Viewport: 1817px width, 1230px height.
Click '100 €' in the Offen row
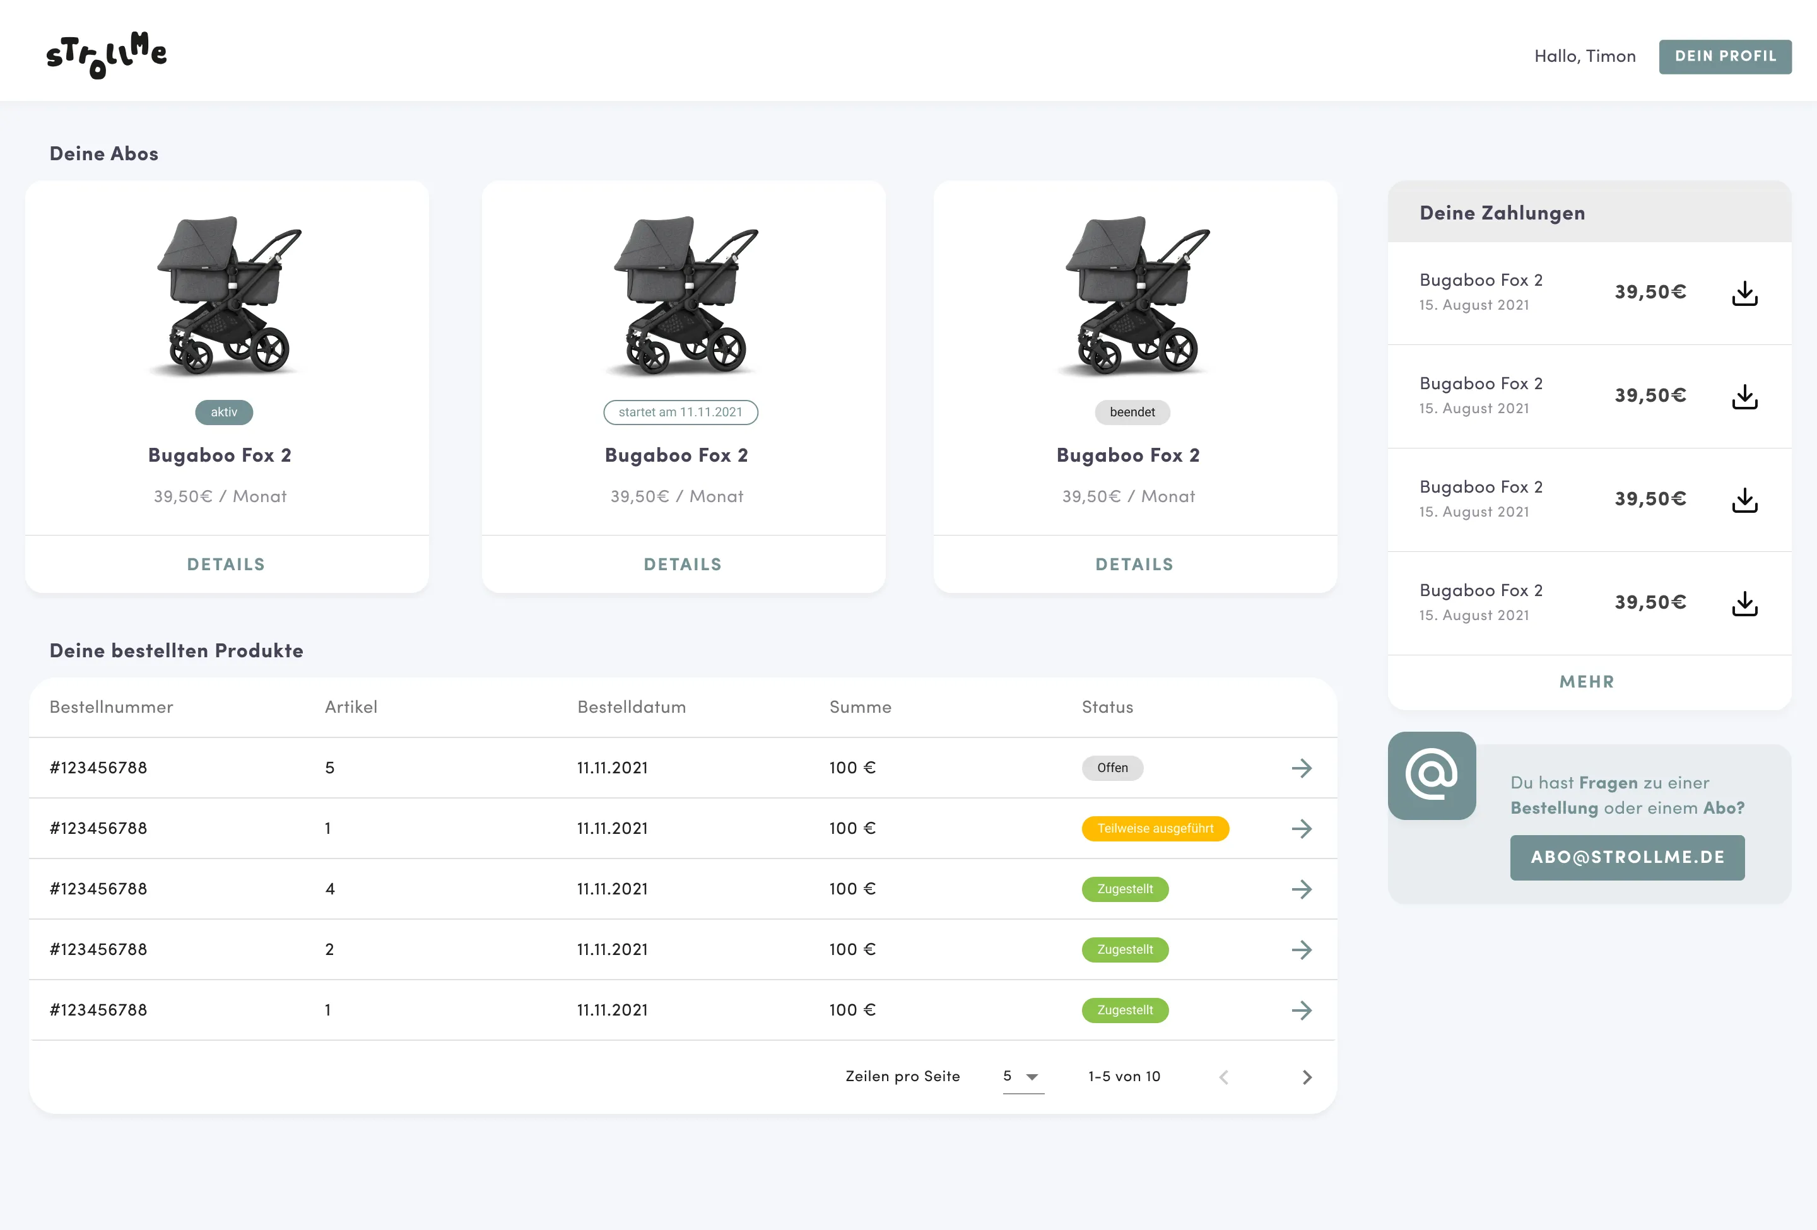(x=852, y=768)
